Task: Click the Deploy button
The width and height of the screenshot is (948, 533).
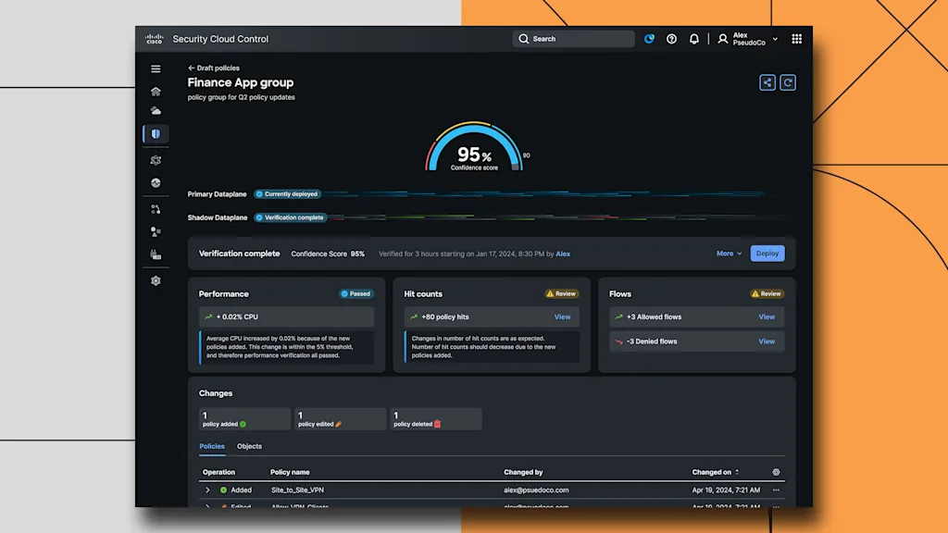Action: 767,254
